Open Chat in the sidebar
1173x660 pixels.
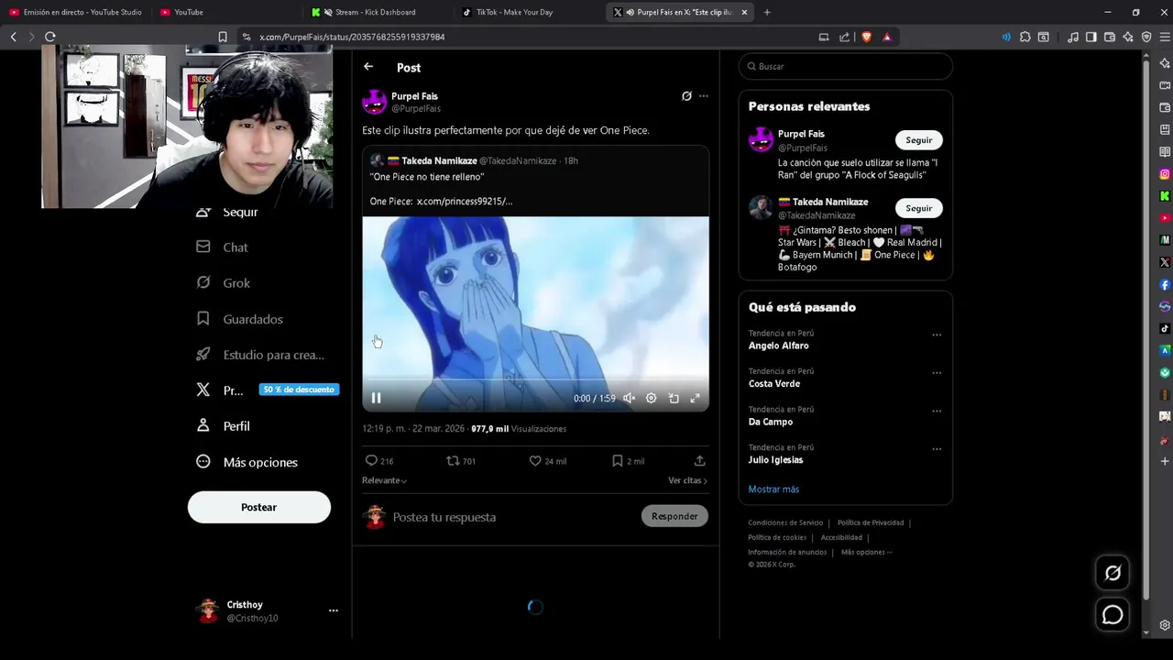(222, 247)
